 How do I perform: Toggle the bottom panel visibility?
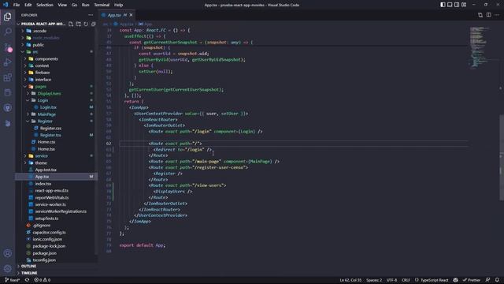point(450,5)
